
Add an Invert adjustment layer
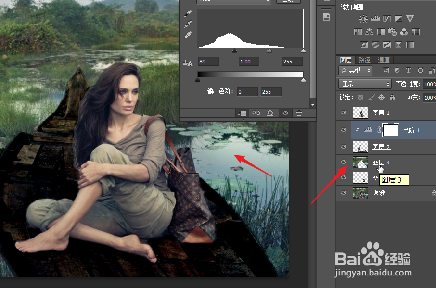(x=364, y=45)
